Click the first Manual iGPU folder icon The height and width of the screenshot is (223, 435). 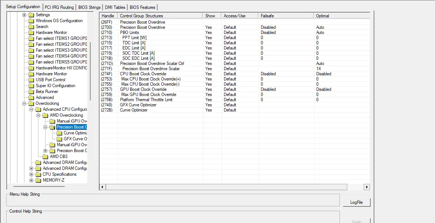click(53, 121)
